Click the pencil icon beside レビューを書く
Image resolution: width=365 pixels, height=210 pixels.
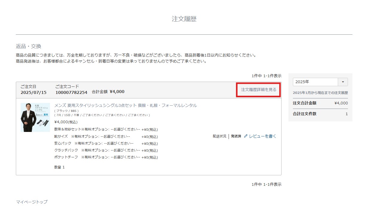[x=246, y=136]
